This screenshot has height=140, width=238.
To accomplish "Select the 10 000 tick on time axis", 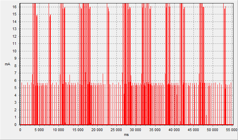I will click(59, 130).
